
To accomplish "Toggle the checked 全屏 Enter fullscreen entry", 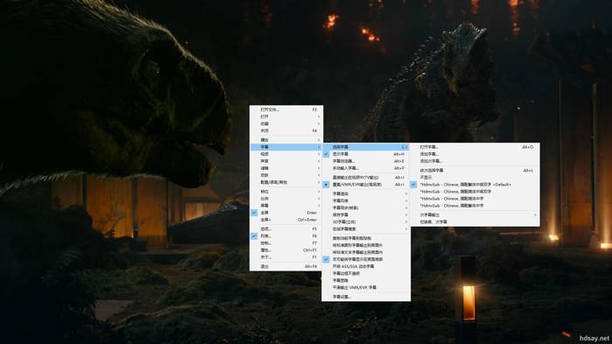I will click(286, 213).
